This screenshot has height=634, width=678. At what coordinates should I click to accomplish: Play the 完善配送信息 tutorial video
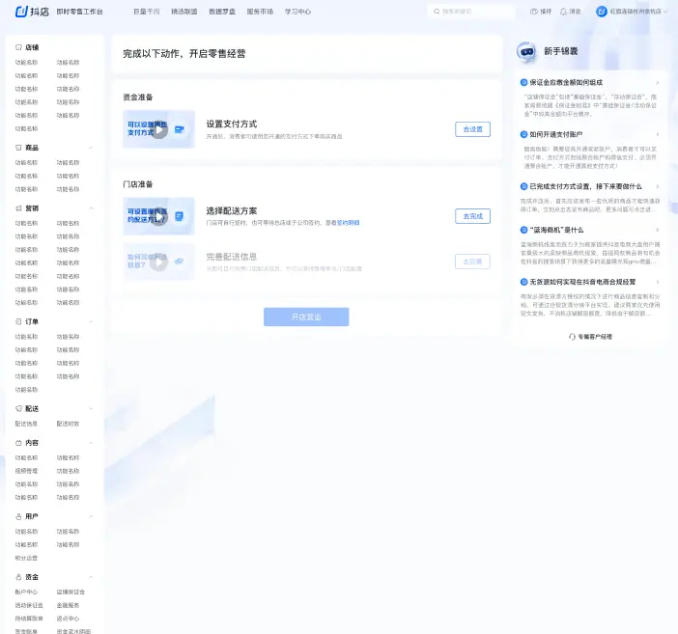159,262
